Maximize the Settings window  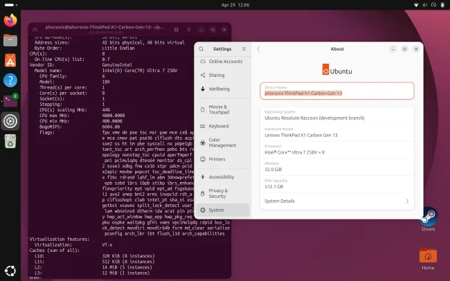click(404, 49)
